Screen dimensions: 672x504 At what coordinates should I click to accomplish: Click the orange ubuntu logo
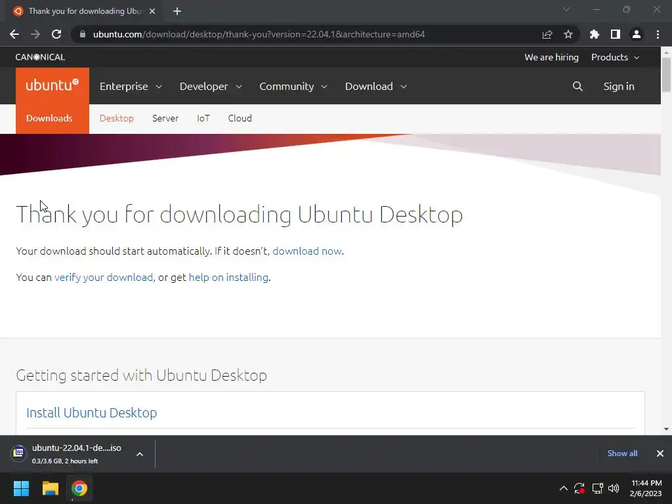(x=52, y=86)
